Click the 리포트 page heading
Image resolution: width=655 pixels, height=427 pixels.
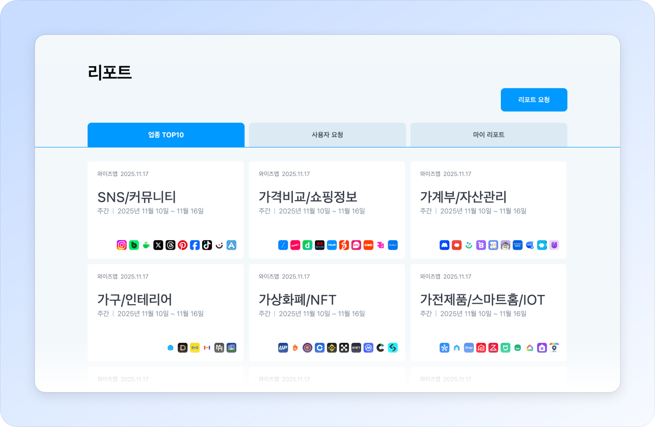coord(110,72)
